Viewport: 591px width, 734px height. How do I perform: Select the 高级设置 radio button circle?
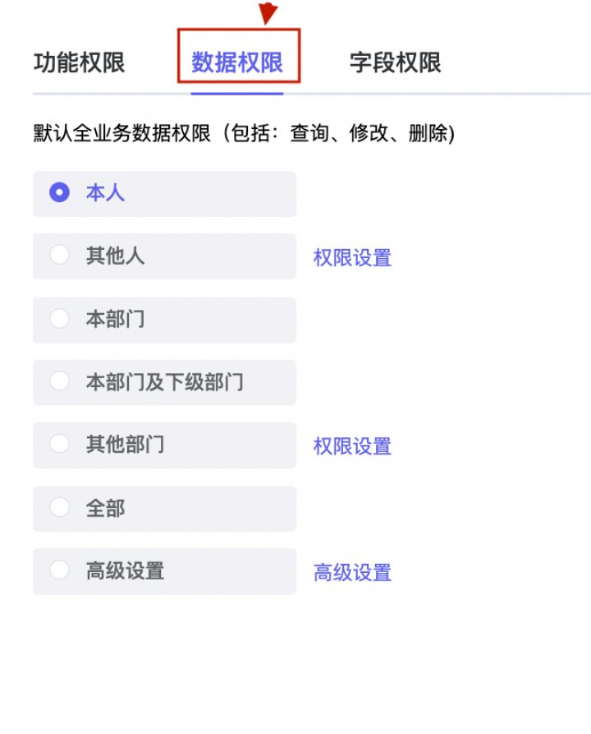click(x=59, y=570)
